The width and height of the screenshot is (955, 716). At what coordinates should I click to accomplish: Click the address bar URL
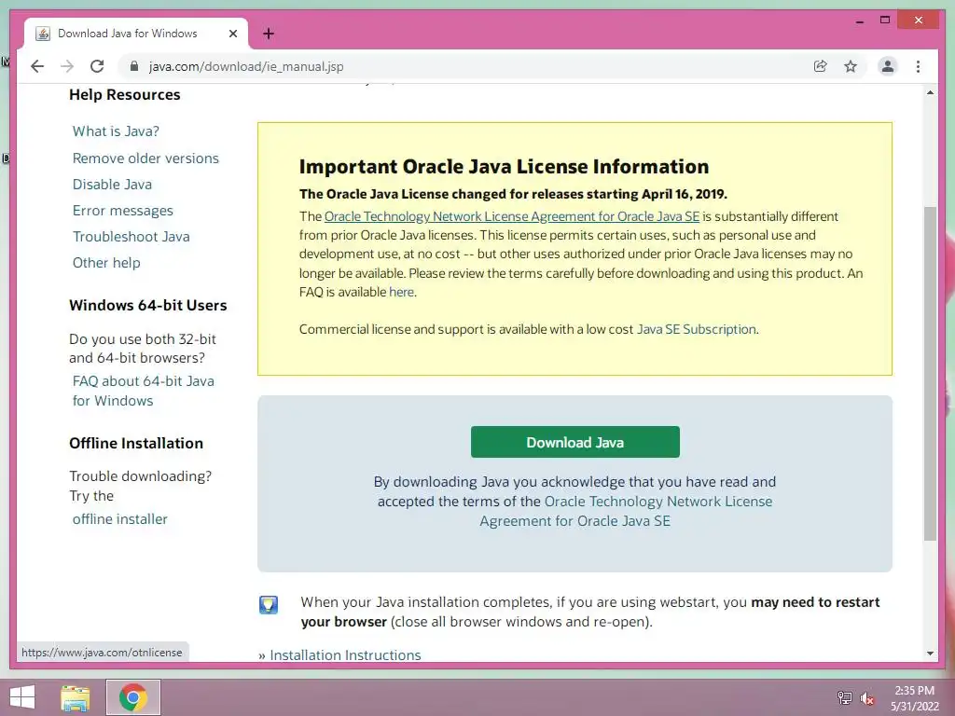246,66
